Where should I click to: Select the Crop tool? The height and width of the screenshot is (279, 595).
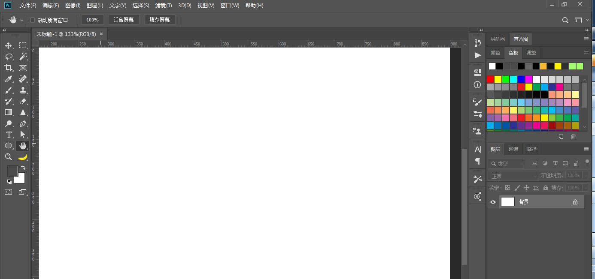(x=9, y=68)
